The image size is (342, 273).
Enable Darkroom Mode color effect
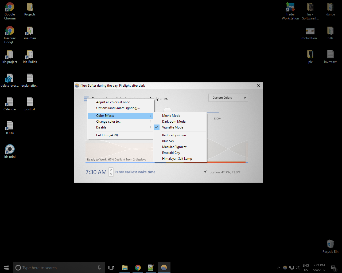pyautogui.click(x=180, y=122)
